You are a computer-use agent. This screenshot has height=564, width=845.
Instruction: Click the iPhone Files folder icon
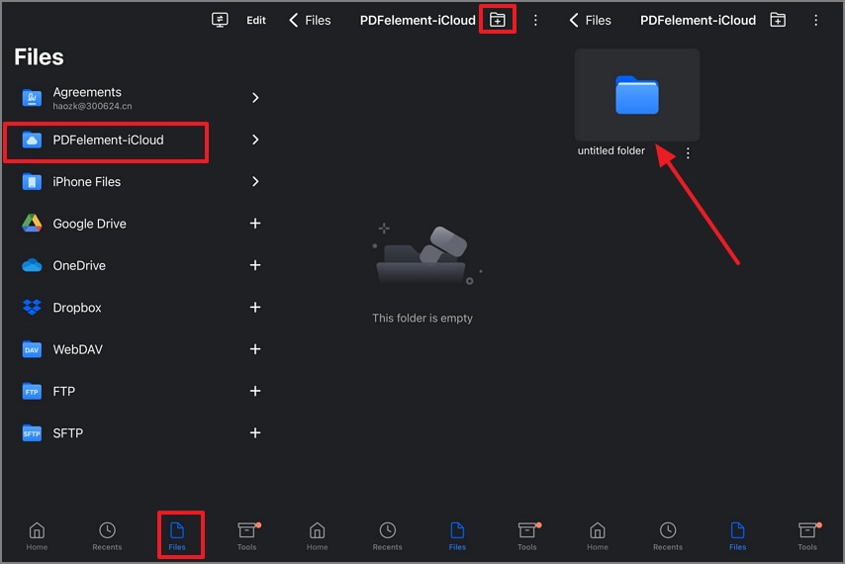pos(32,182)
